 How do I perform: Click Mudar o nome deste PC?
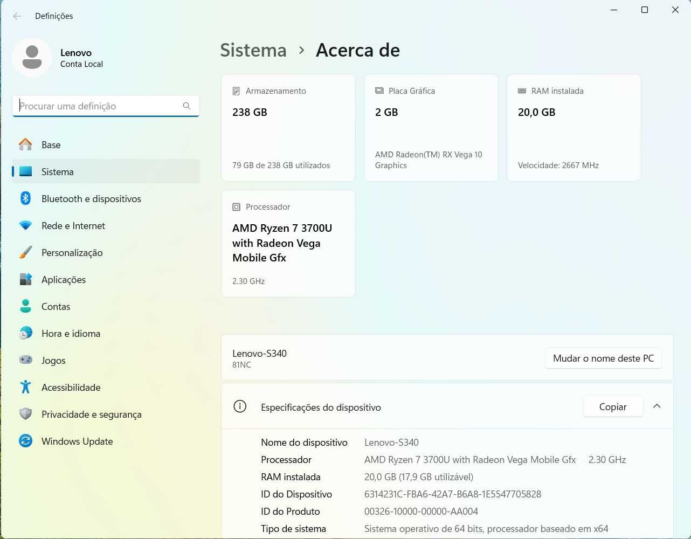(x=604, y=358)
